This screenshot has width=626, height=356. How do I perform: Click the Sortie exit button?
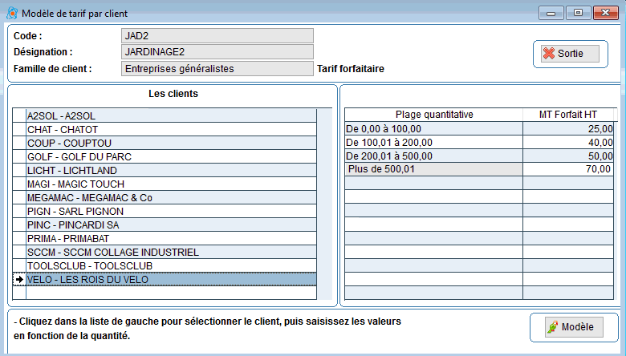(x=569, y=53)
